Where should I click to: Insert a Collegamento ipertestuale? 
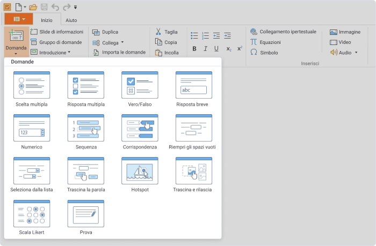(283, 32)
